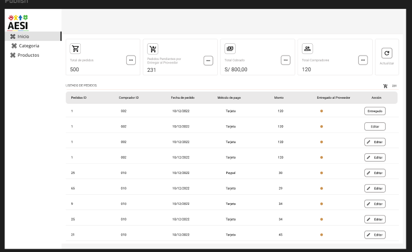The height and width of the screenshot is (252, 412).
Task: Select the Inicio icon in sidebar
Action: click(12, 36)
